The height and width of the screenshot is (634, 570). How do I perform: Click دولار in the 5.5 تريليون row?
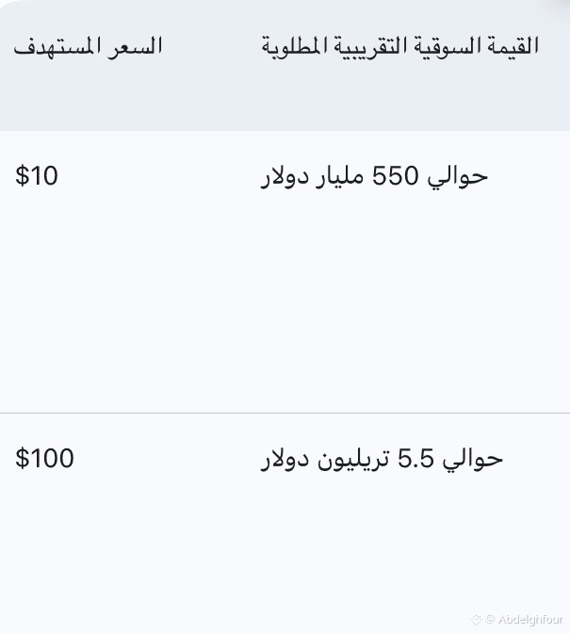pyautogui.click(x=286, y=459)
